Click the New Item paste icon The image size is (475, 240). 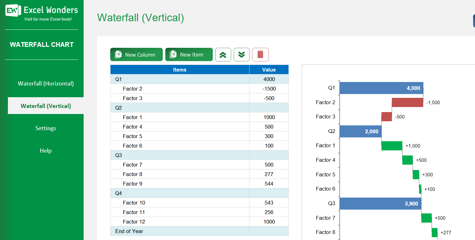[173, 54]
